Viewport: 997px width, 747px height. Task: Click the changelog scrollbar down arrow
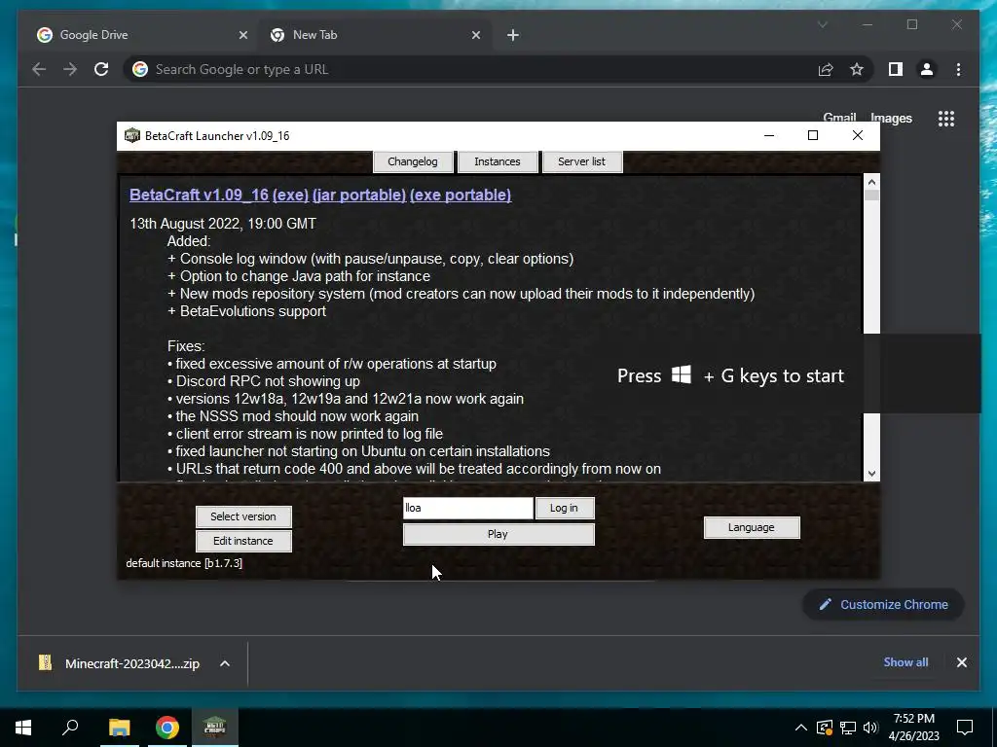pos(871,474)
